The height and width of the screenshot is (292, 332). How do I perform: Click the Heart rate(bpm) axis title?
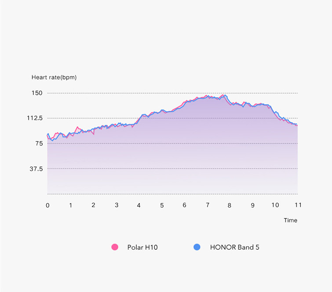(x=54, y=77)
